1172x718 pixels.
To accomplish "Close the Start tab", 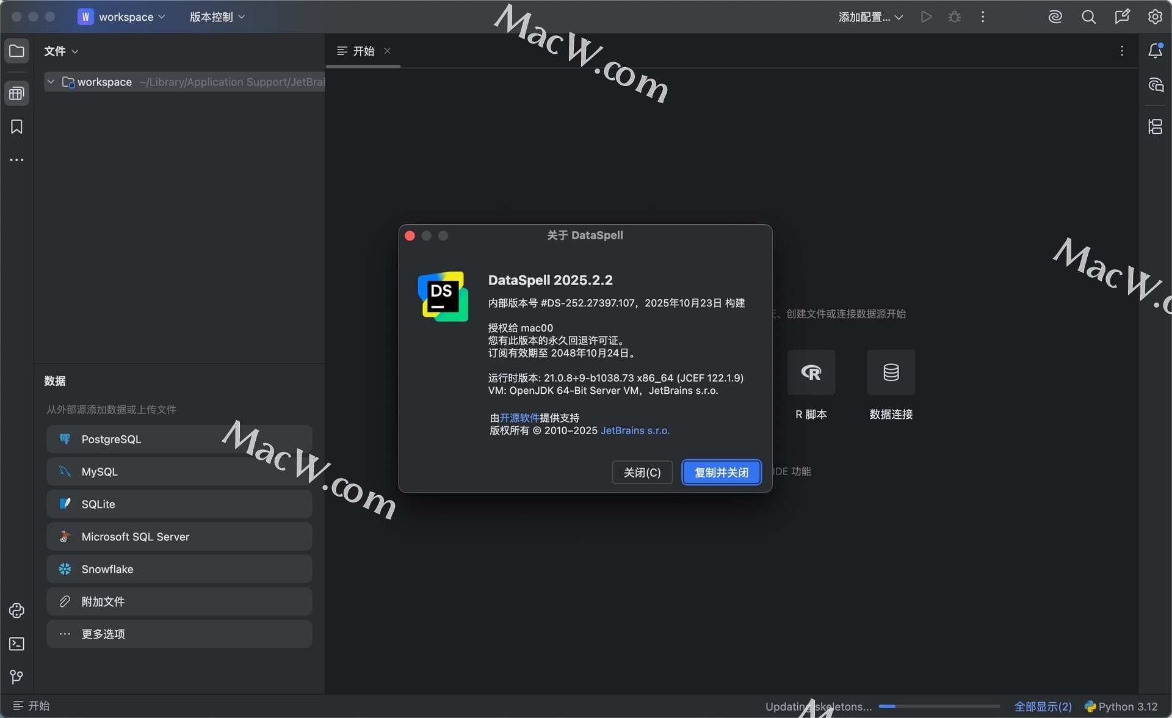I will 387,51.
